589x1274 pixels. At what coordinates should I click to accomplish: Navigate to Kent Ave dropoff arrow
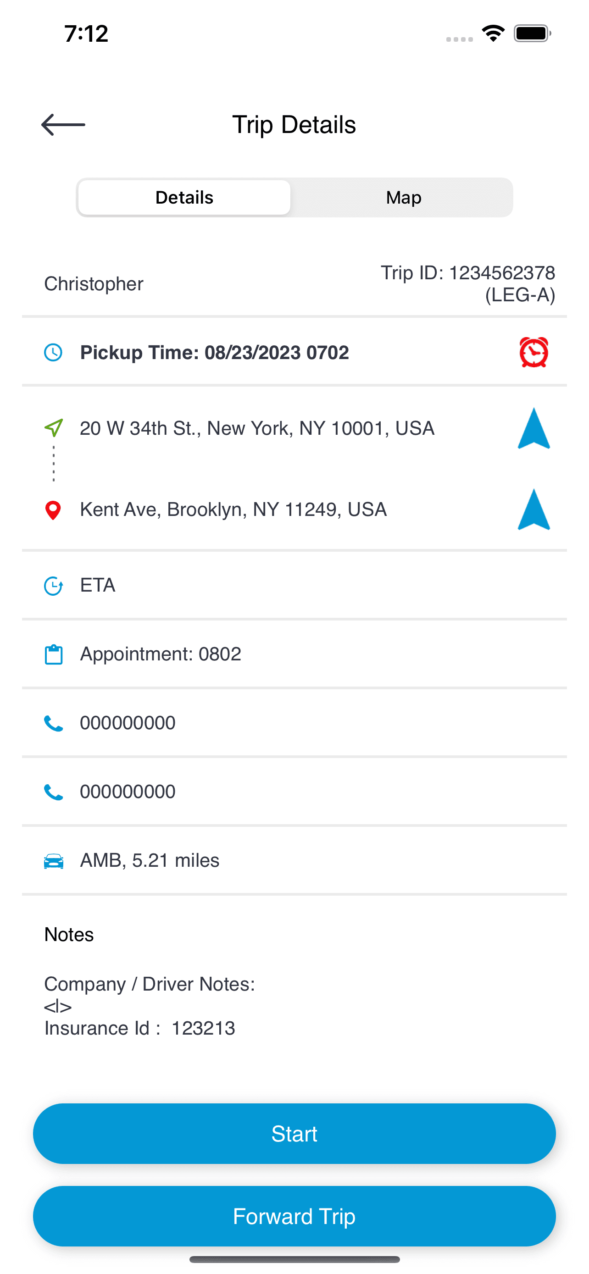point(533,510)
